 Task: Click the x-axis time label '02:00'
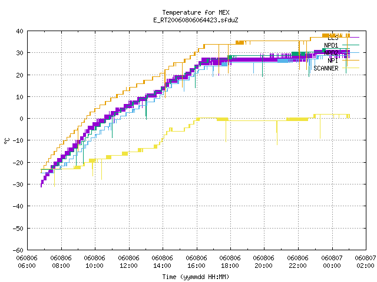pos(366,266)
